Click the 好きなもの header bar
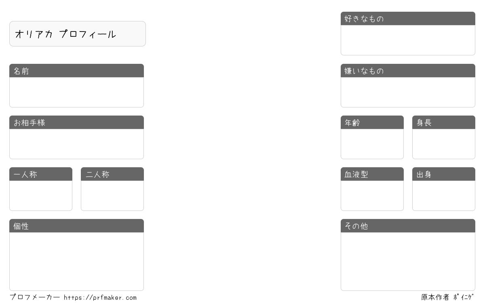Image resolution: width=485 pixels, height=303 pixels. click(x=408, y=19)
